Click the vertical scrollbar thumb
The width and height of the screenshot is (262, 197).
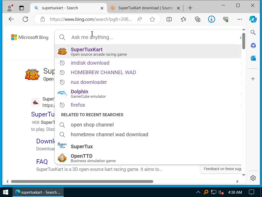(244, 41)
